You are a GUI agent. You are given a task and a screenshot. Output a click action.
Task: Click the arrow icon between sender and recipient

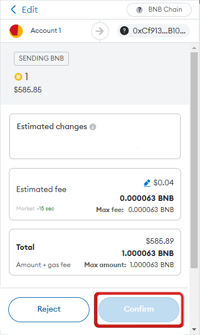pos(100,31)
